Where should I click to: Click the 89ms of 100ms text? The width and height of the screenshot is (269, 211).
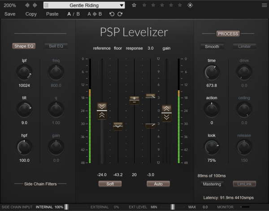point(212,176)
